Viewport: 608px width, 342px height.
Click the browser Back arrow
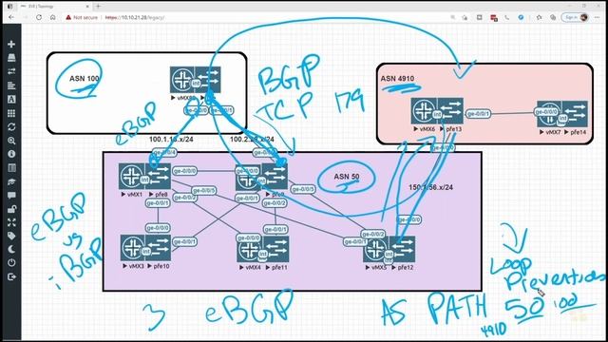pyautogui.click(x=10, y=17)
